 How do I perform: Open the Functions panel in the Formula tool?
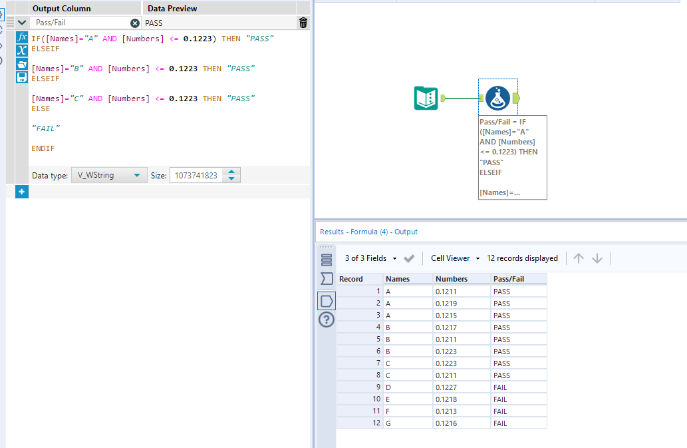(x=22, y=37)
